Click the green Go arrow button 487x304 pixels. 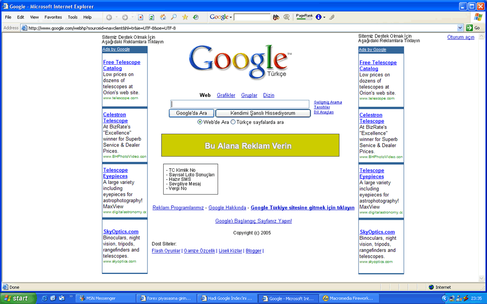click(x=469, y=28)
